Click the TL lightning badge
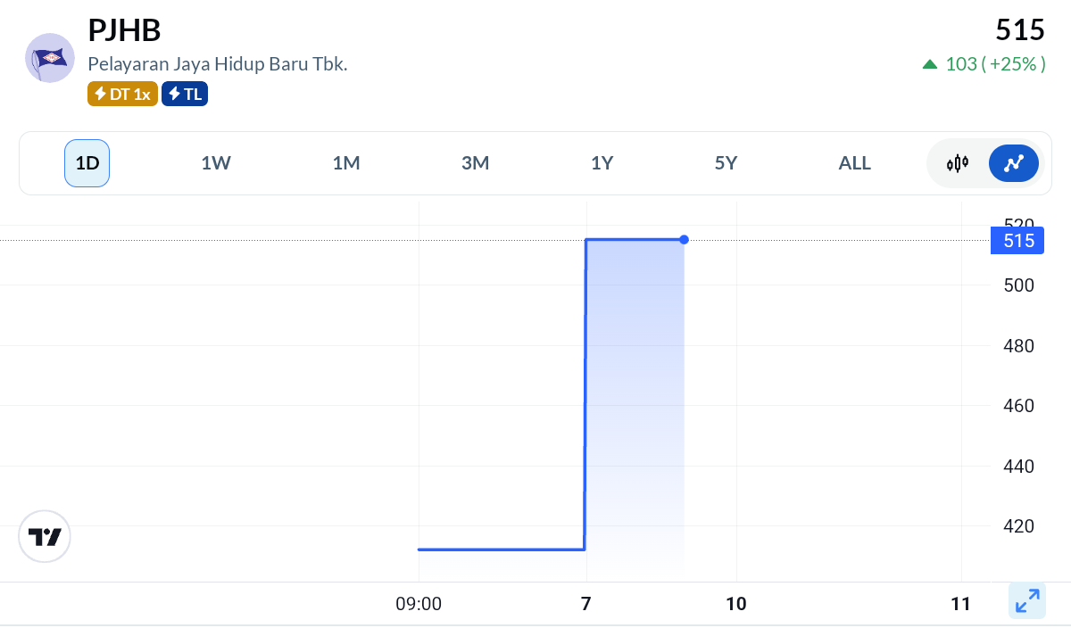 pyautogui.click(x=185, y=94)
